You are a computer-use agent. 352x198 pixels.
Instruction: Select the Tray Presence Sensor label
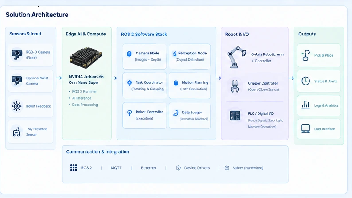coord(36,132)
